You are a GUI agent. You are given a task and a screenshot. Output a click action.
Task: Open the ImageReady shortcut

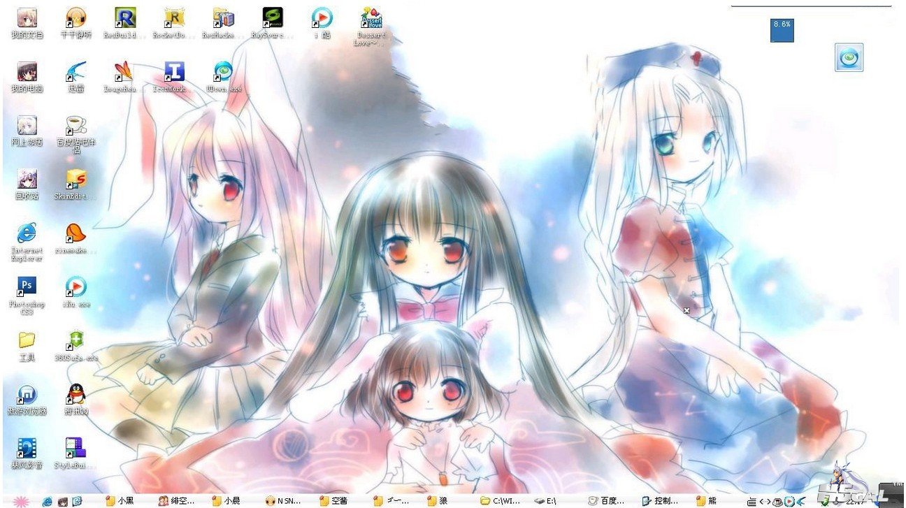pos(125,71)
